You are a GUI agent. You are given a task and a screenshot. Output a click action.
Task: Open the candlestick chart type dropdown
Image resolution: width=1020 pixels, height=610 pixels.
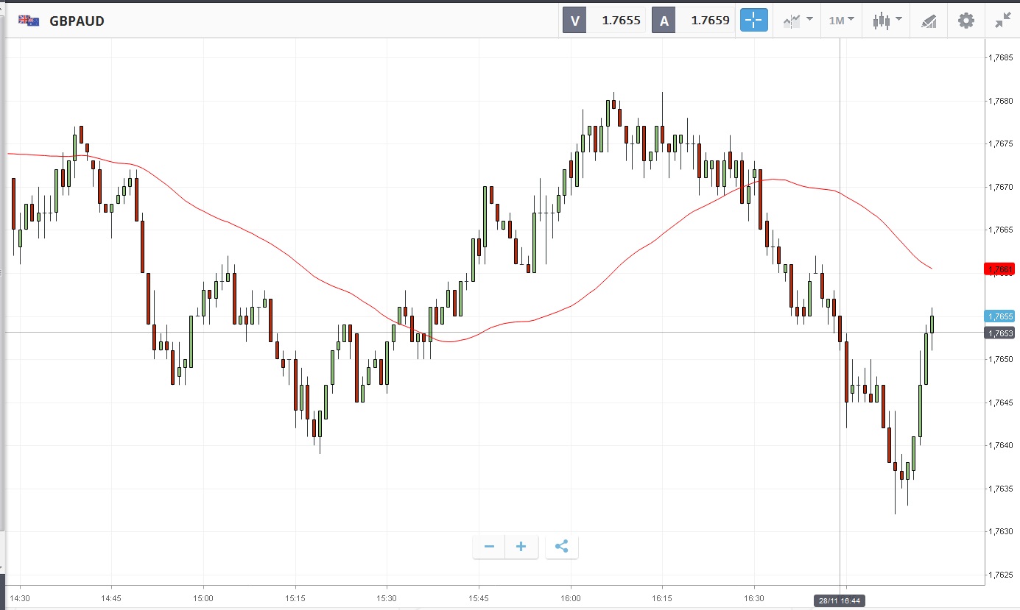887,21
